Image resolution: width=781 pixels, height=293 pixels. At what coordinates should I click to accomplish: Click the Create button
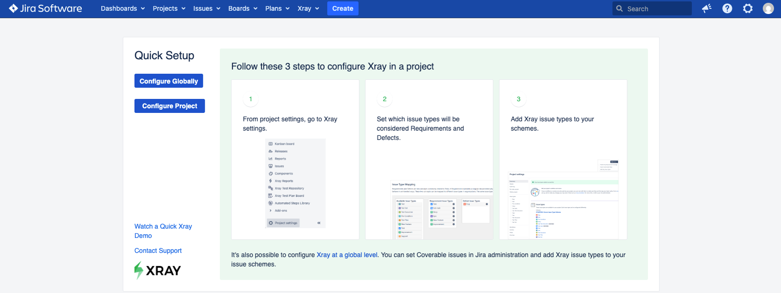pyautogui.click(x=343, y=8)
